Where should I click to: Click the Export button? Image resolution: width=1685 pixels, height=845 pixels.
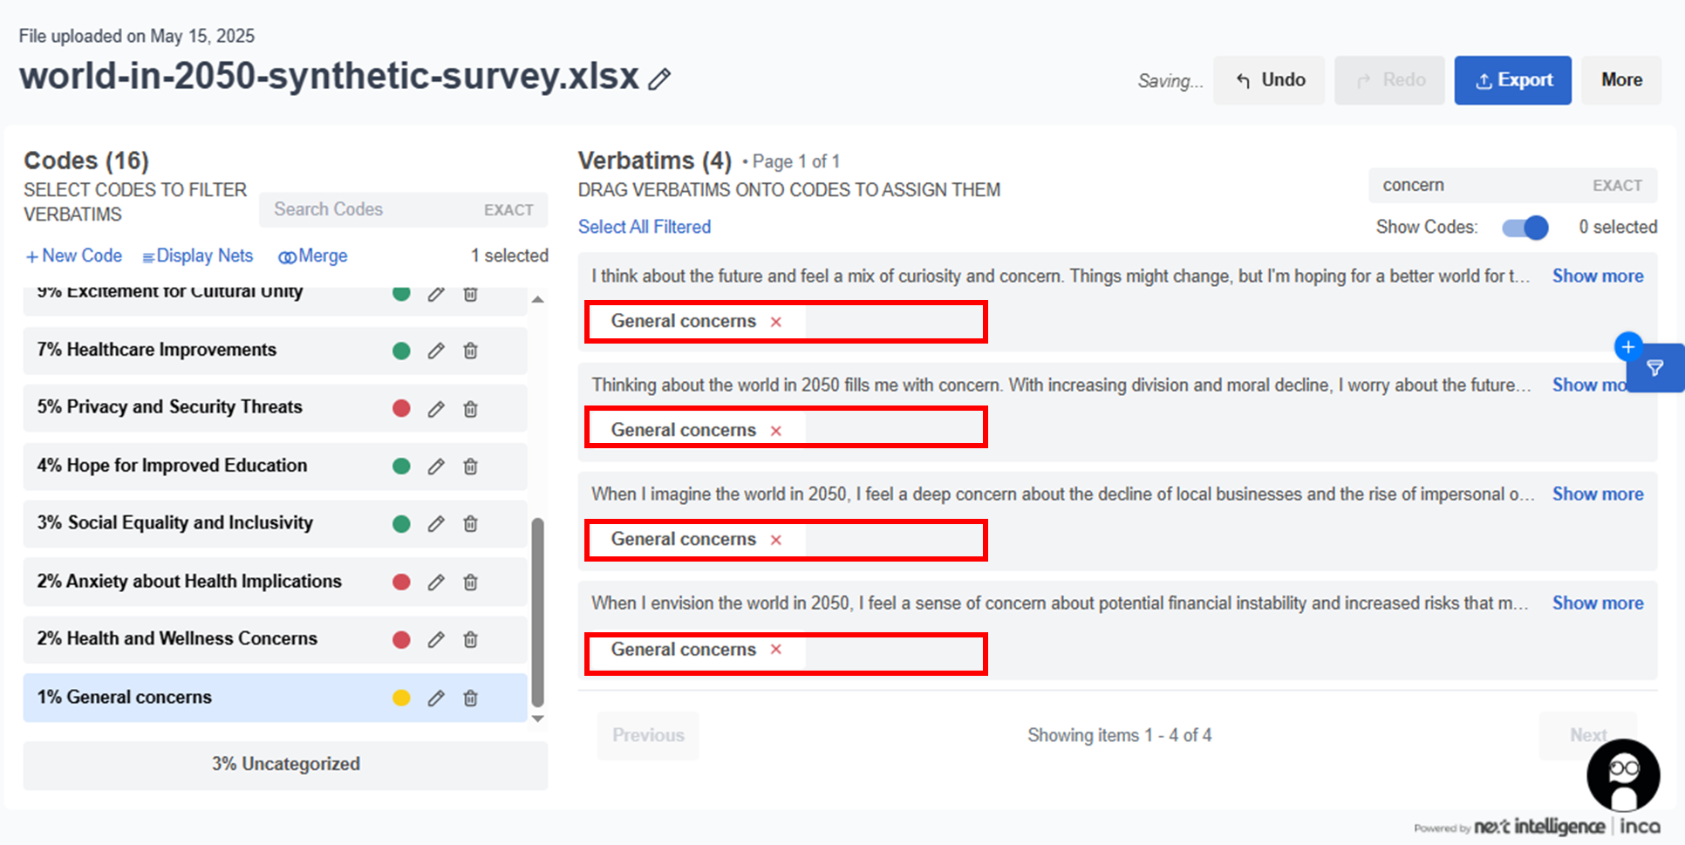1512,80
